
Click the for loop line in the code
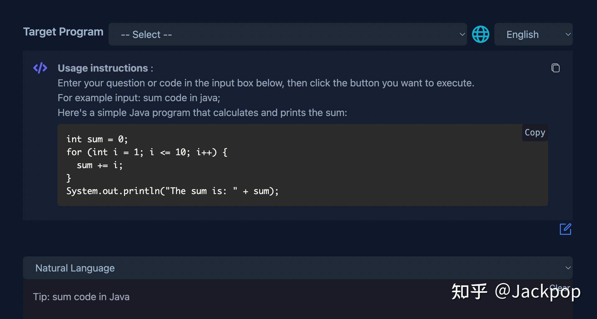147,152
